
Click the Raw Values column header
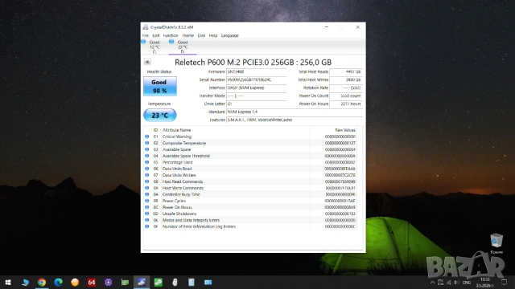(345, 130)
